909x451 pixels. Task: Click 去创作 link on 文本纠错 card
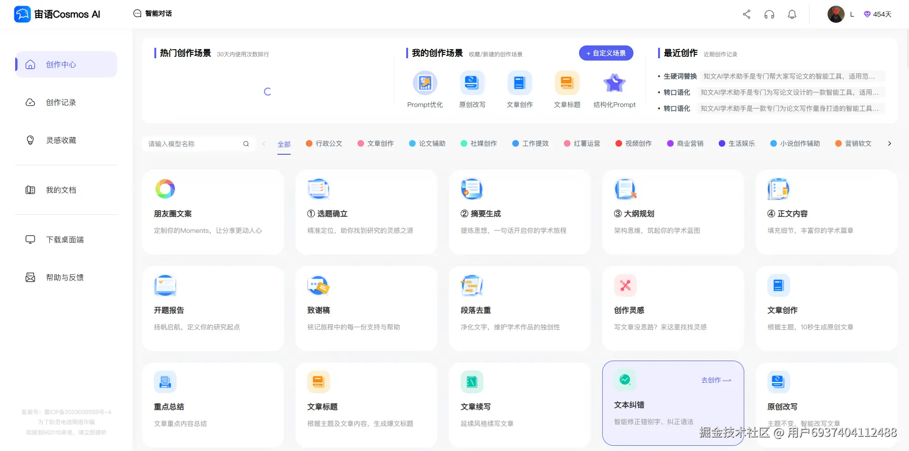click(x=716, y=380)
